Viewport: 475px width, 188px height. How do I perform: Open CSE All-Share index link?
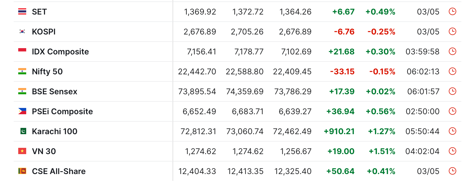59,171
